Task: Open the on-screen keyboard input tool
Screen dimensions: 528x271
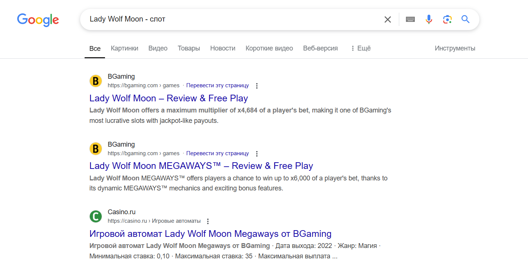Action: (x=410, y=19)
